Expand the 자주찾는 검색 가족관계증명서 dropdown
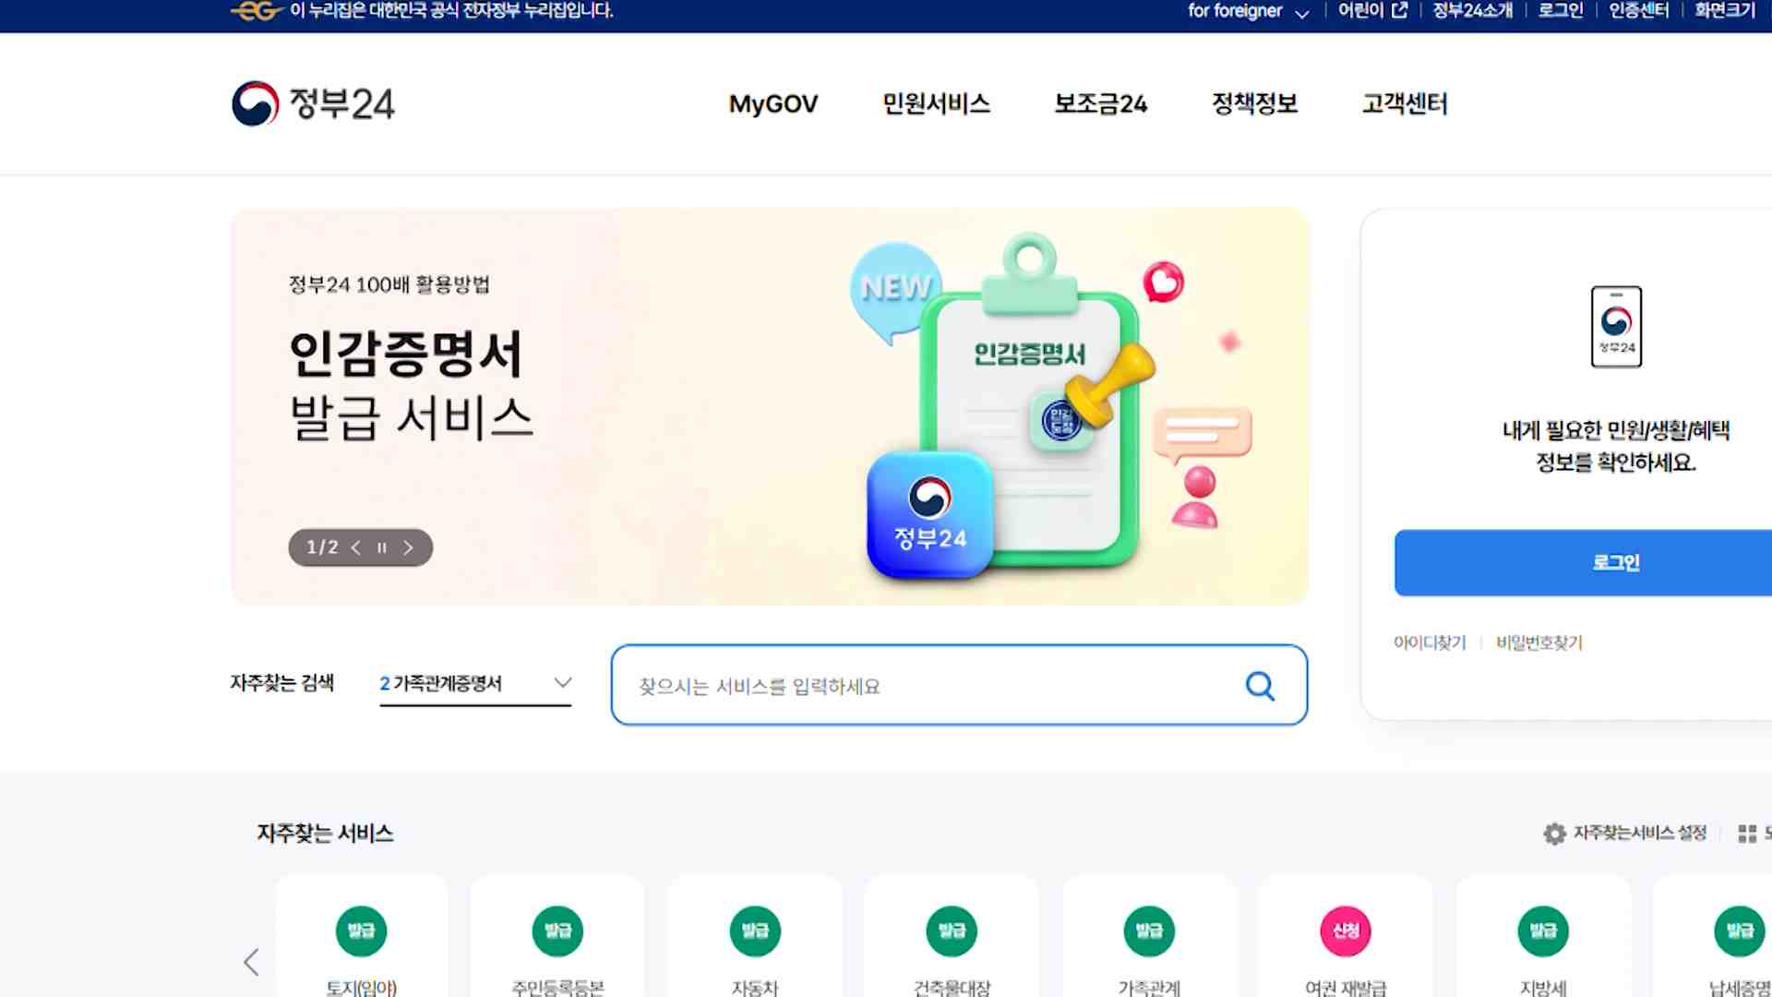The height and width of the screenshot is (997, 1772). tap(475, 683)
